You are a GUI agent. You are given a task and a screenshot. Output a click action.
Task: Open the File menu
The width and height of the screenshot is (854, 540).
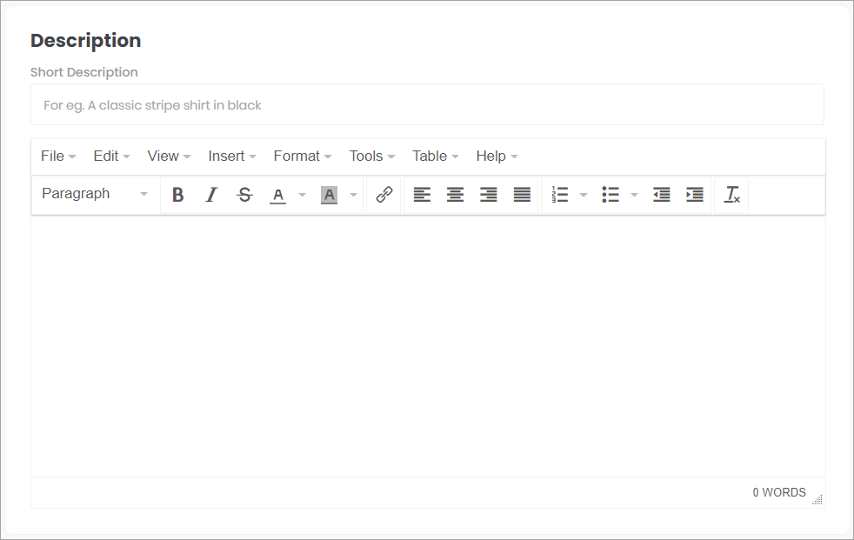pyautogui.click(x=58, y=157)
